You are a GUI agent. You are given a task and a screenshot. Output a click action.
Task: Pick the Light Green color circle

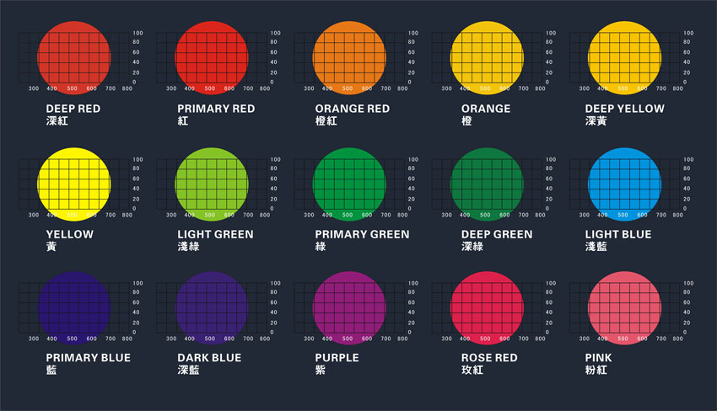[212, 183]
